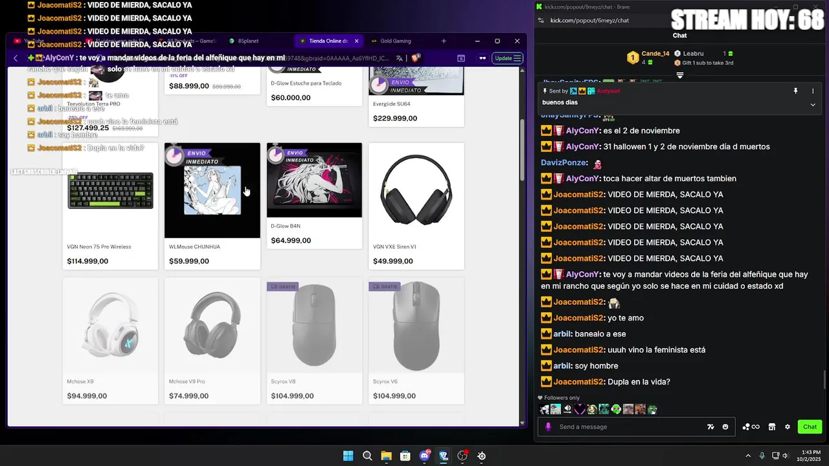
Task: Open Discord from the taskbar
Action: click(x=424, y=456)
